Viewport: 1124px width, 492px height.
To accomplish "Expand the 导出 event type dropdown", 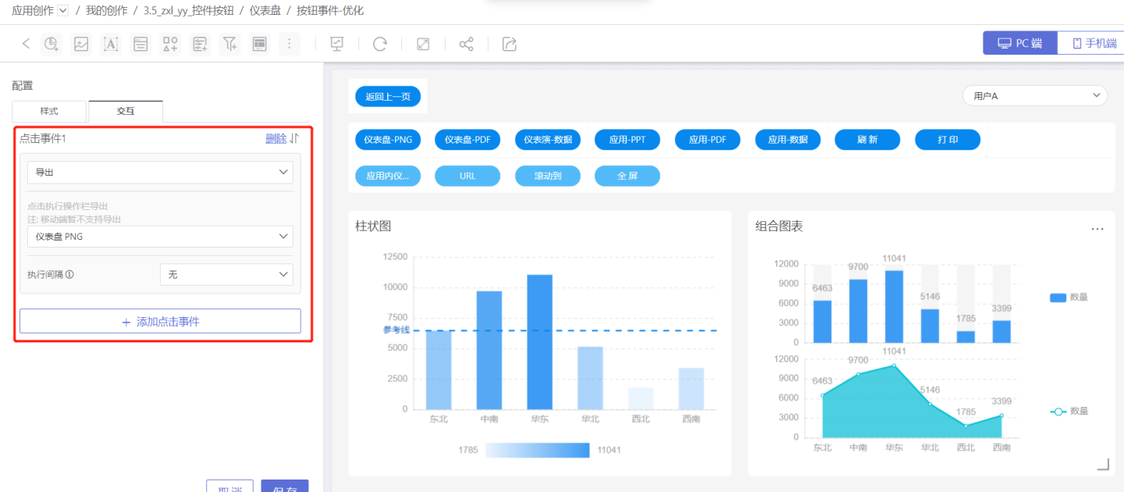I will point(160,172).
